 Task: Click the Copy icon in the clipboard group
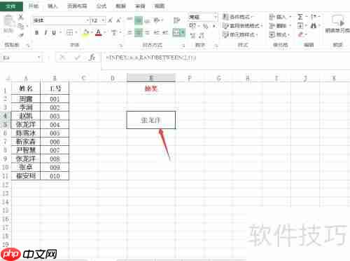point(21,26)
